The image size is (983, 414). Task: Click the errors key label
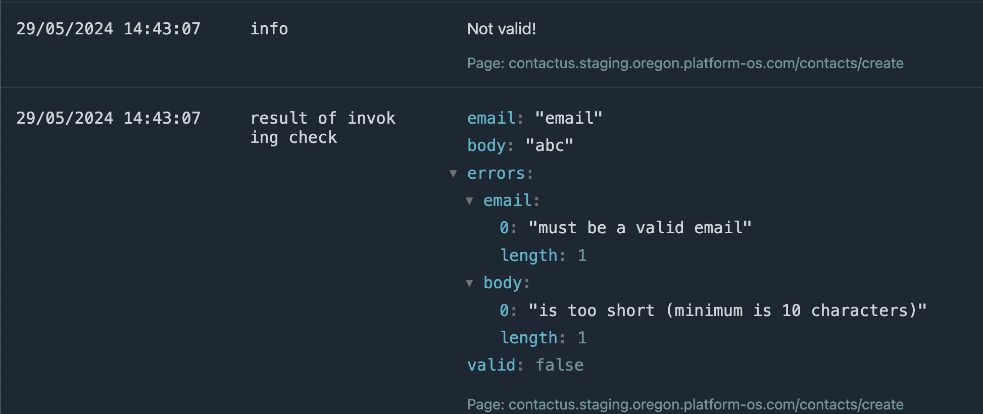(498, 174)
